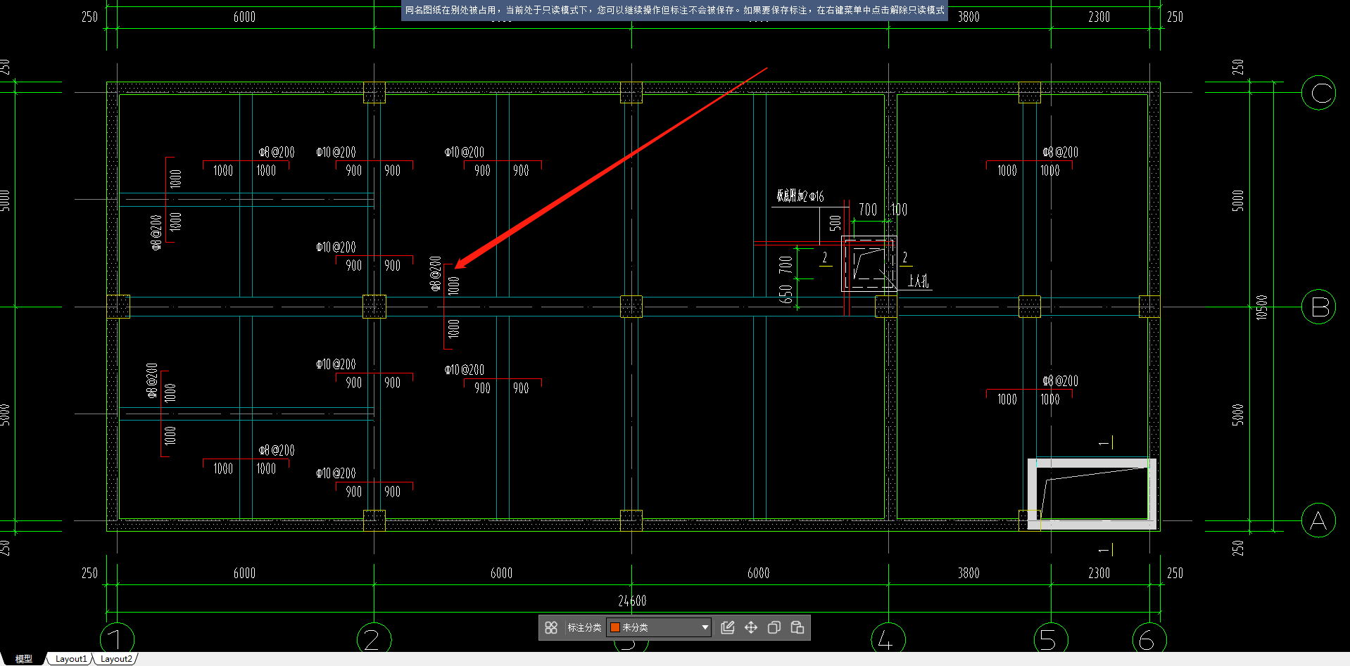
Task: Click the edit annotation pencil icon
Action: coord(728,627)
